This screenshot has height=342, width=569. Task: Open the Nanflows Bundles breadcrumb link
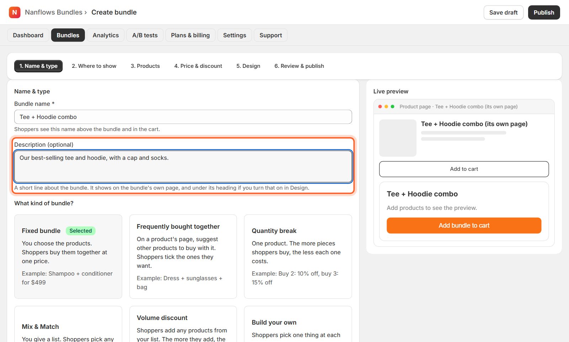54,12
